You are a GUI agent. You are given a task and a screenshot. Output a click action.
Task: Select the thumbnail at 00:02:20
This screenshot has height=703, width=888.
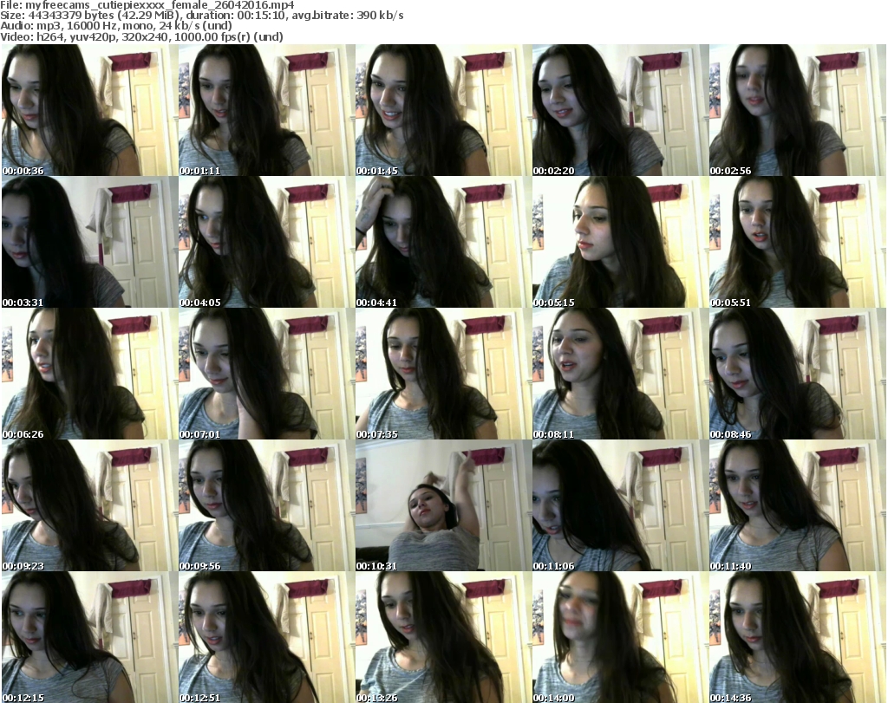click(x=619, y=110)
